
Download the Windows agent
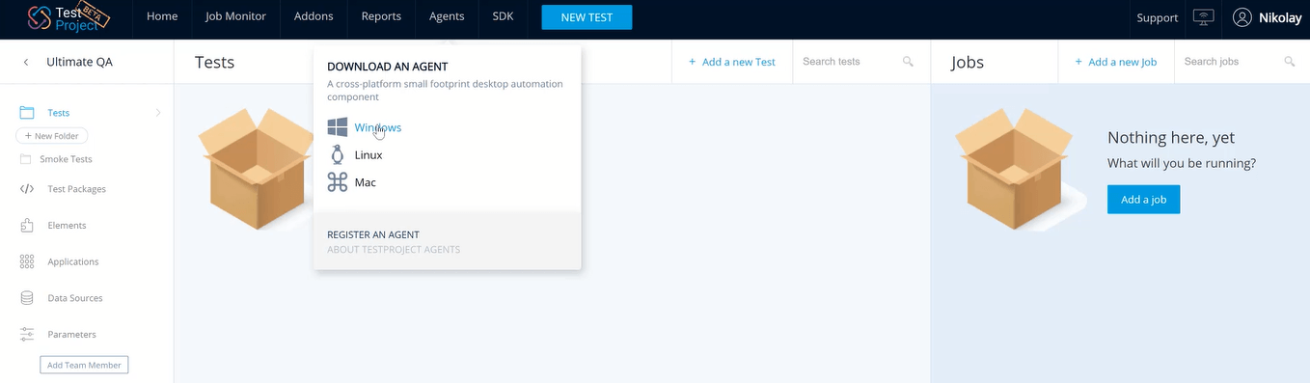[378, 127]
